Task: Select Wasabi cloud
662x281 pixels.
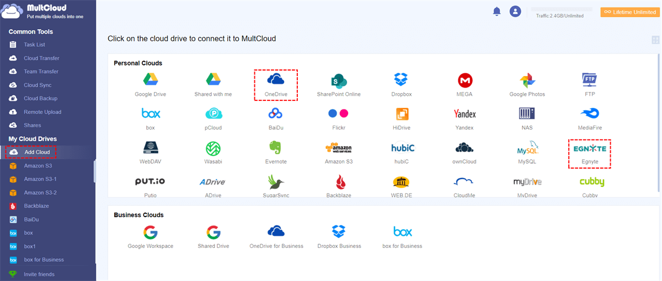Action: [x=213, y=153]
